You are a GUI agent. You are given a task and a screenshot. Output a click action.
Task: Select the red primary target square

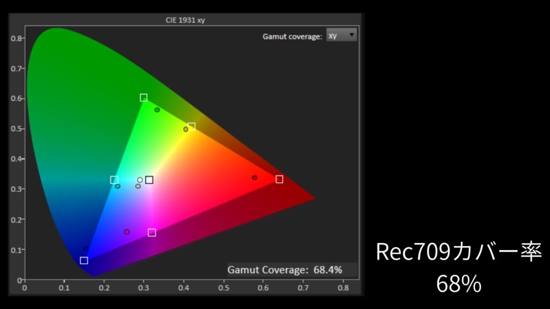(x=279, y=179)
